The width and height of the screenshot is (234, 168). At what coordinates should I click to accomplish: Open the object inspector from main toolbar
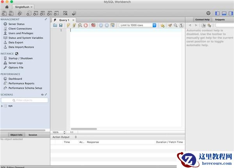[20, 13]
